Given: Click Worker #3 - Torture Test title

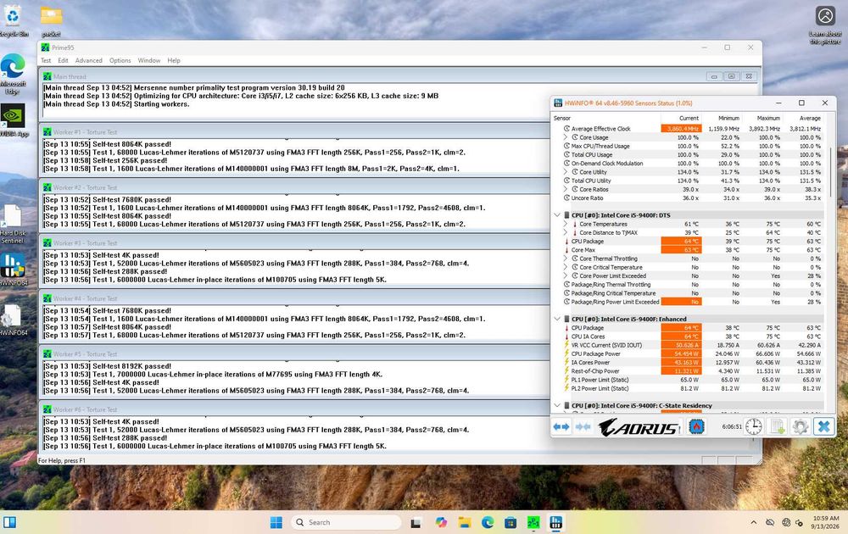Looking at the screenshot, I should 85,243.
